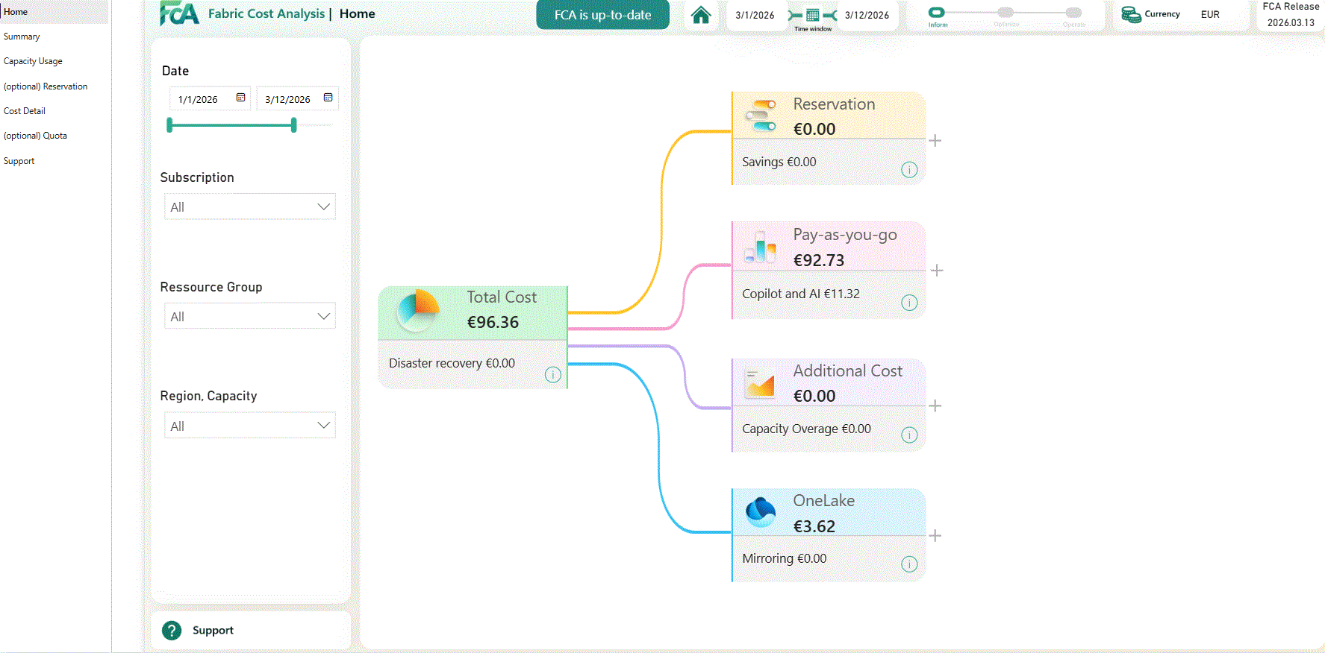Expand the Reservation card plus sign

pos(935,141)
